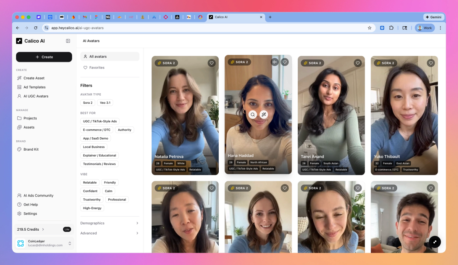This screenshot has height=265, width=458.
Task: Open the Work profile menu
Action: click(x=425, y=28)
